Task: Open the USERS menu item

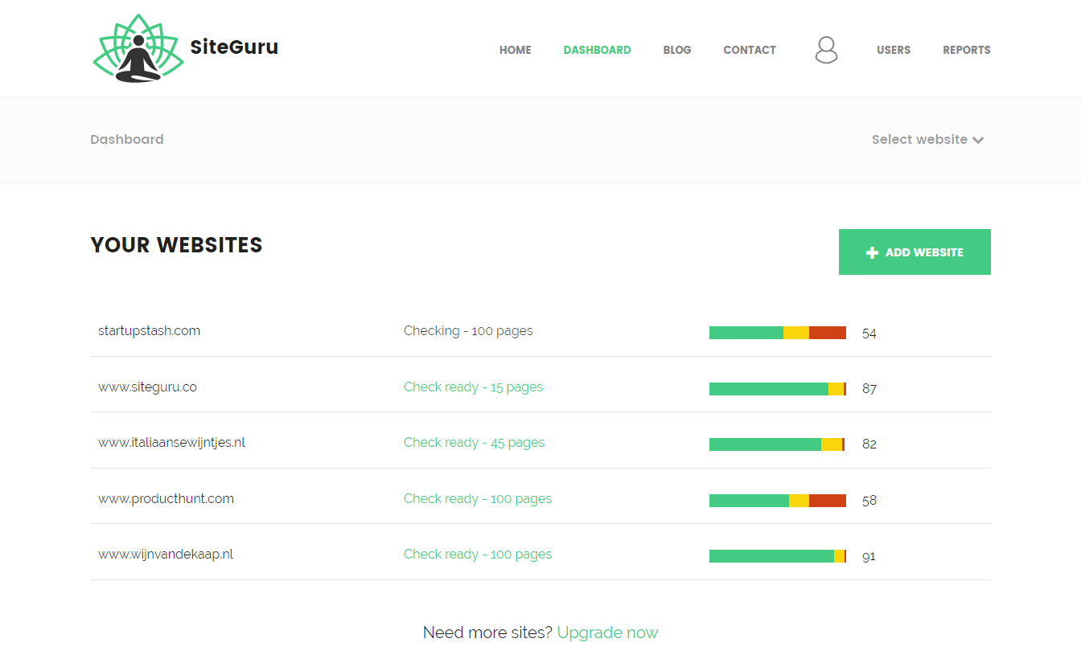Action: (894, 50)
